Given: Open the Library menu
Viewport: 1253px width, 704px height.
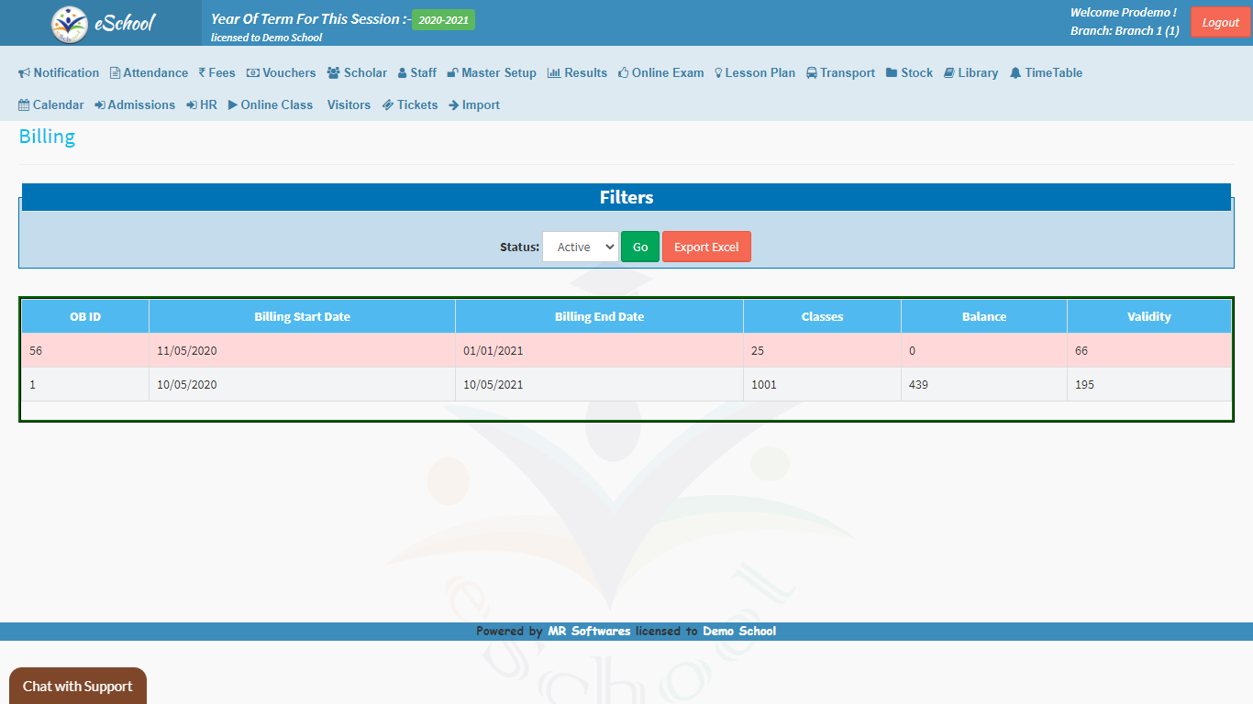Looking at the screenshot, I should point(970,73).
